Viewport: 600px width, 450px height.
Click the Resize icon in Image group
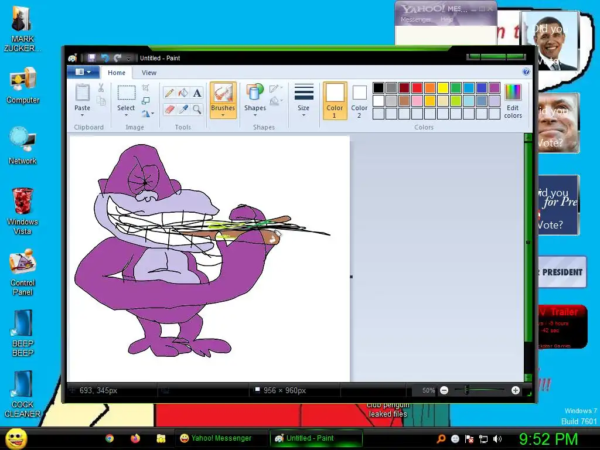tap(146, 101)
